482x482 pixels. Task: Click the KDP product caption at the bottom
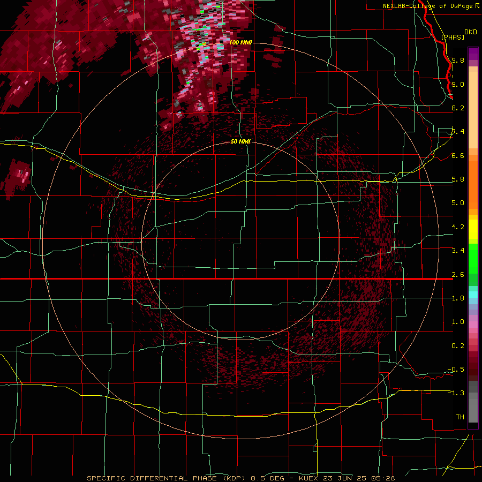tap(240, 478)
